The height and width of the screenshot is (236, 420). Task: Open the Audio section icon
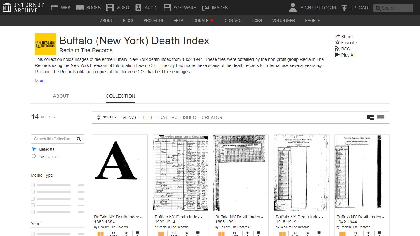[138, 8]
